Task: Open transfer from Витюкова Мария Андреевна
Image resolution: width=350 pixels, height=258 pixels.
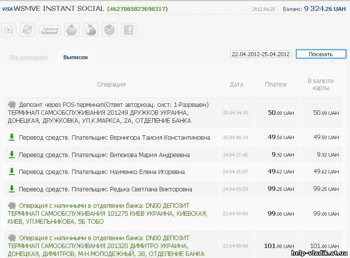Action: coord(104,155)
